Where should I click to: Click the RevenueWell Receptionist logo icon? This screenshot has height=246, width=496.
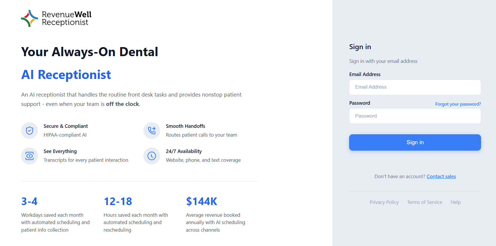pyautogui.click(x=30, y=18)
